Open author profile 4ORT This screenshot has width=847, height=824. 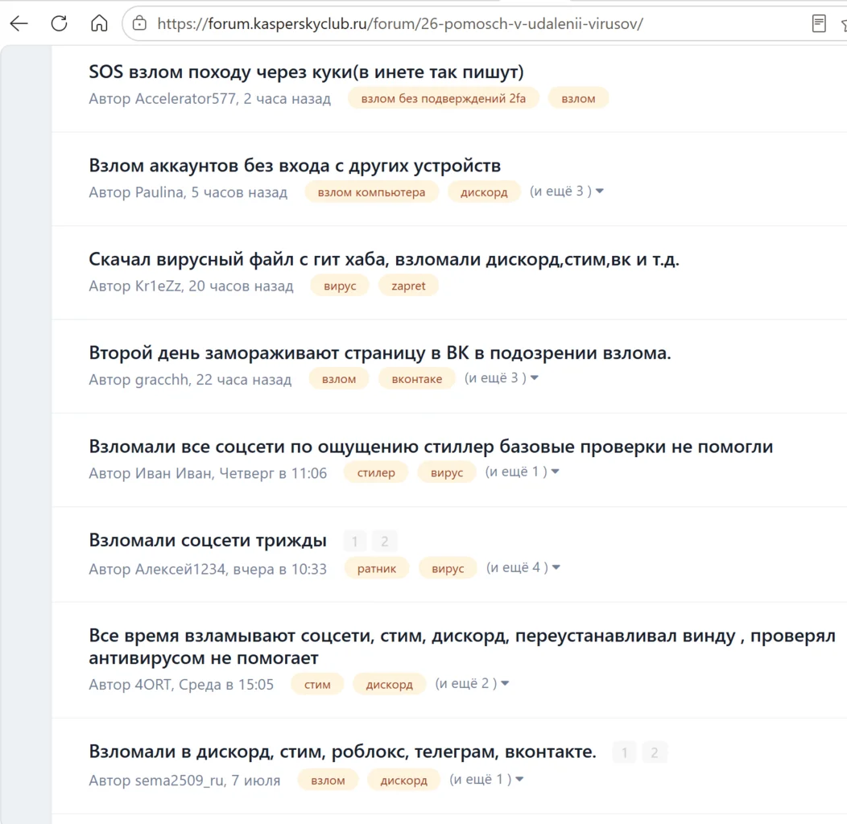tap(153, 685)
